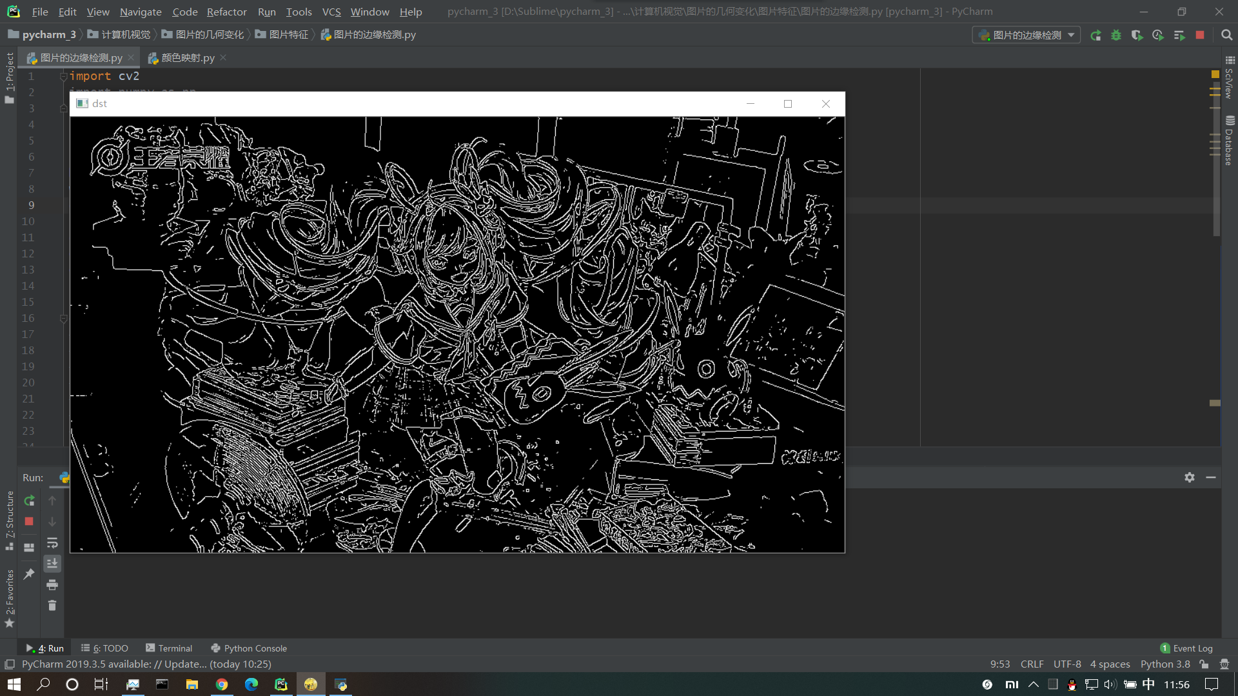Open File Explorer from the taskbar
This screenshot has height=696, width=1238.
tap(192, 684)
